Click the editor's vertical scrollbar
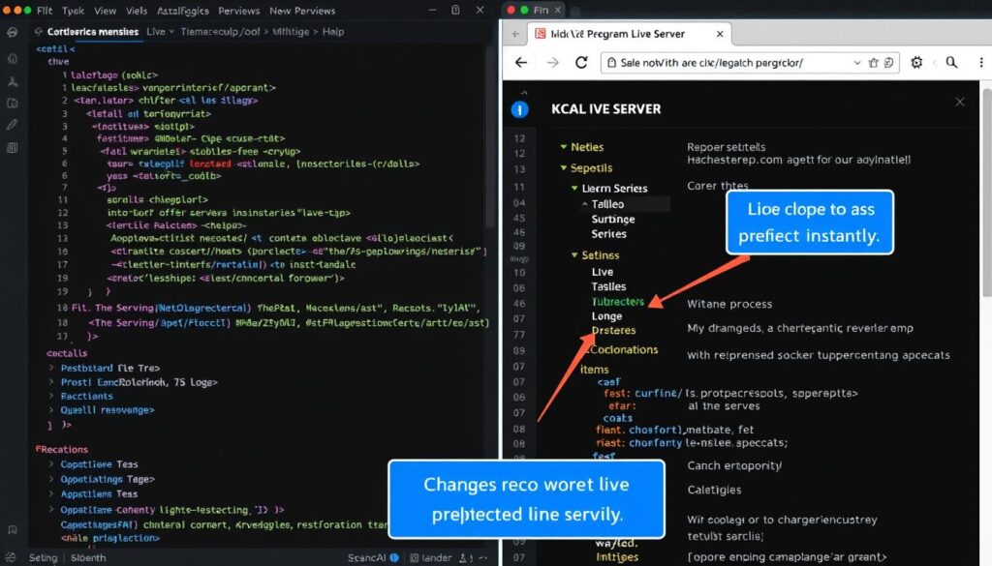The height and width of the screenshot is (566, 992). (490, 139)
